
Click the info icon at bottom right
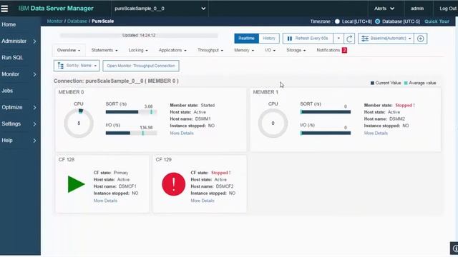pos(454,248)
